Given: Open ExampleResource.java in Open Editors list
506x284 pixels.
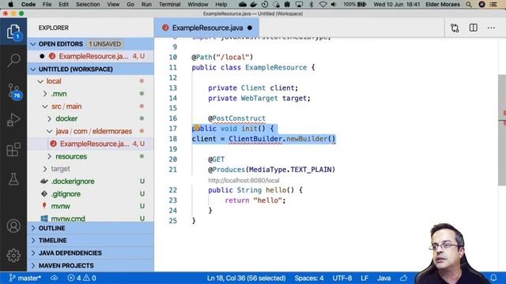Looking at the screenshot, I should point(91,56).
